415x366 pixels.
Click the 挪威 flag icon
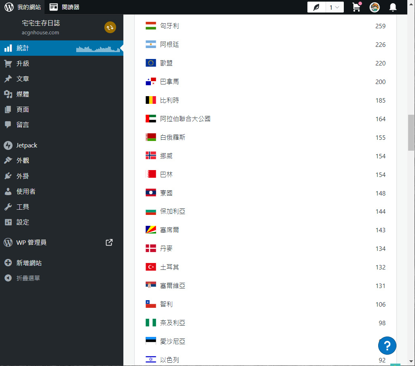(x=150, y=156)
